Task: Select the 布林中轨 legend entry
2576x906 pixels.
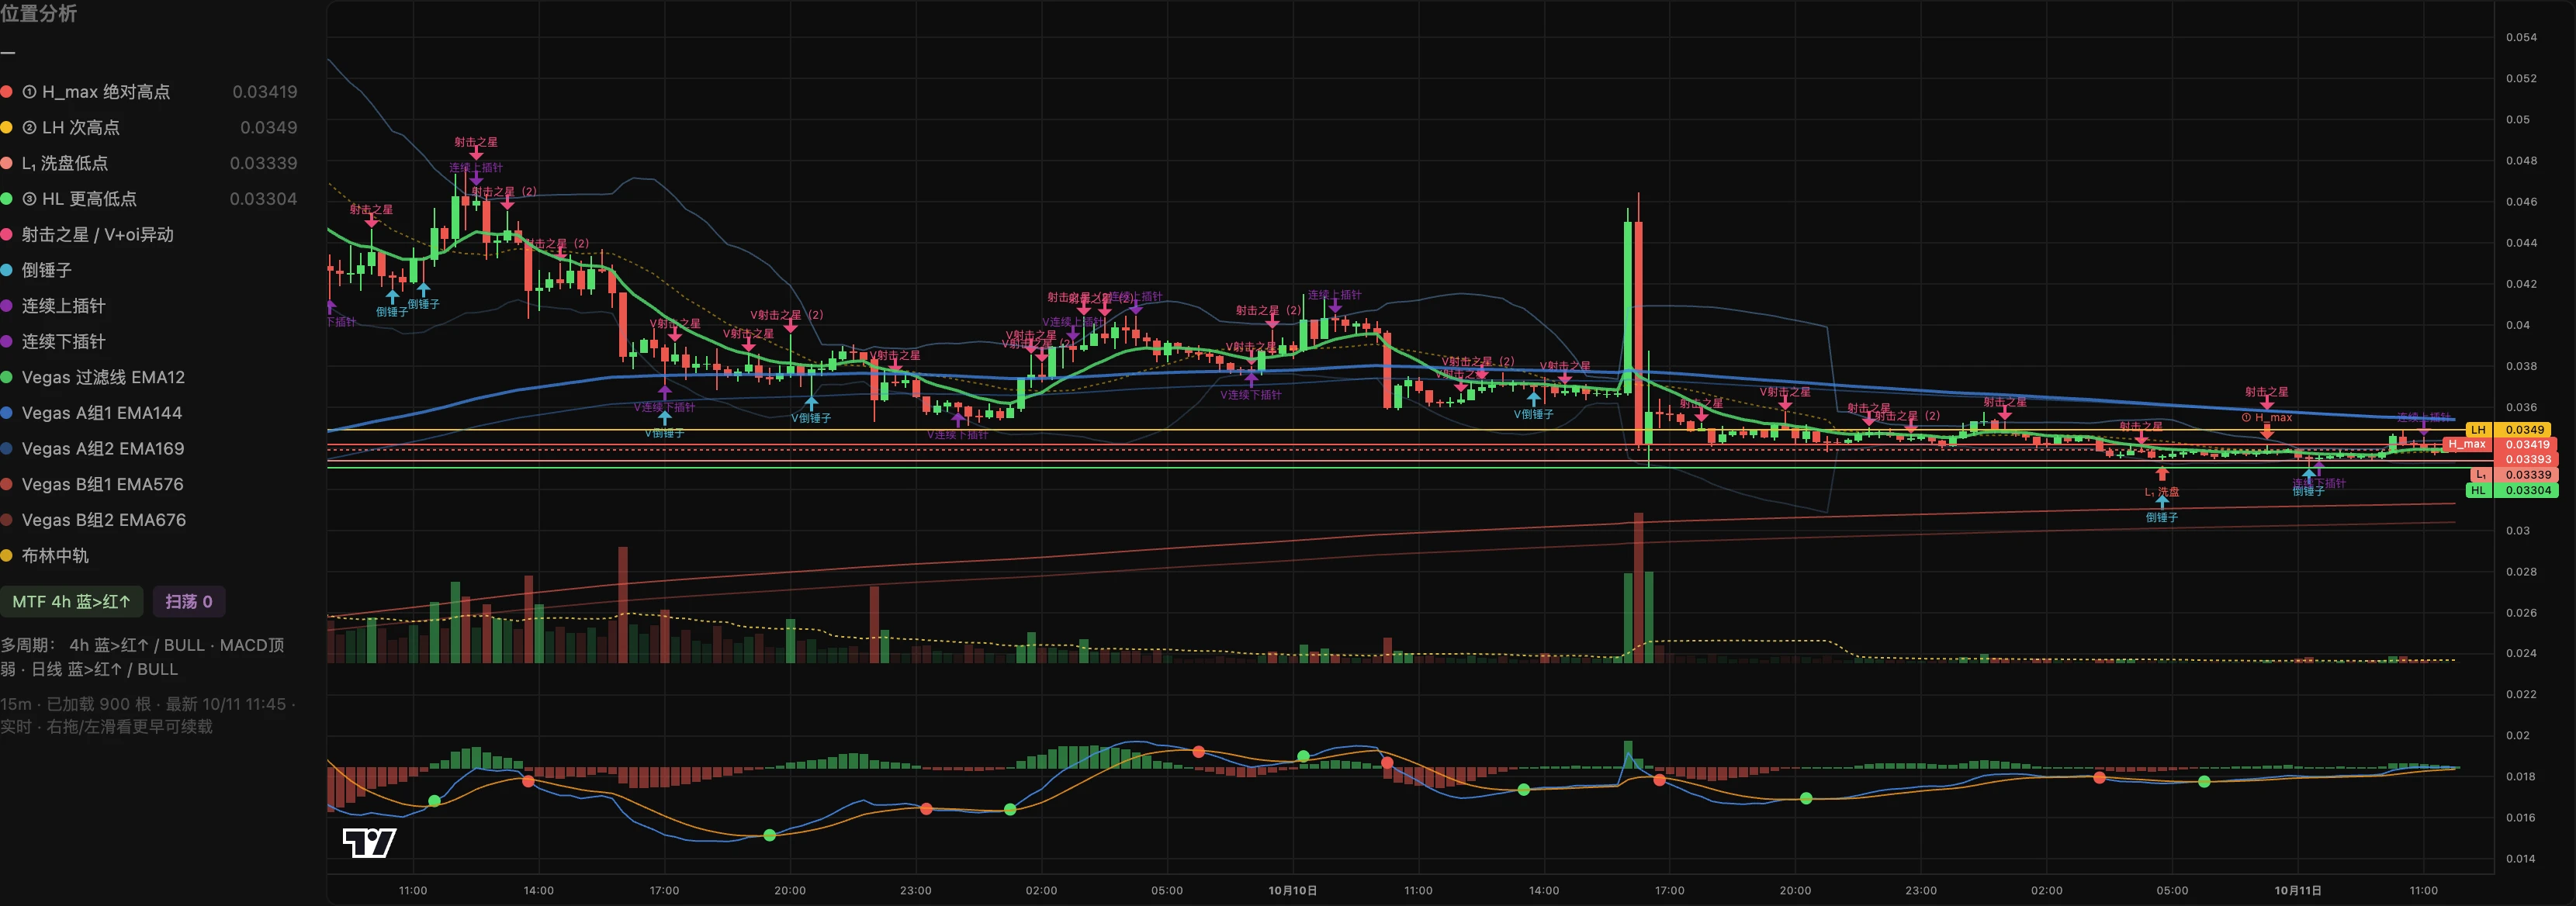Action: (x=45, y=556)
